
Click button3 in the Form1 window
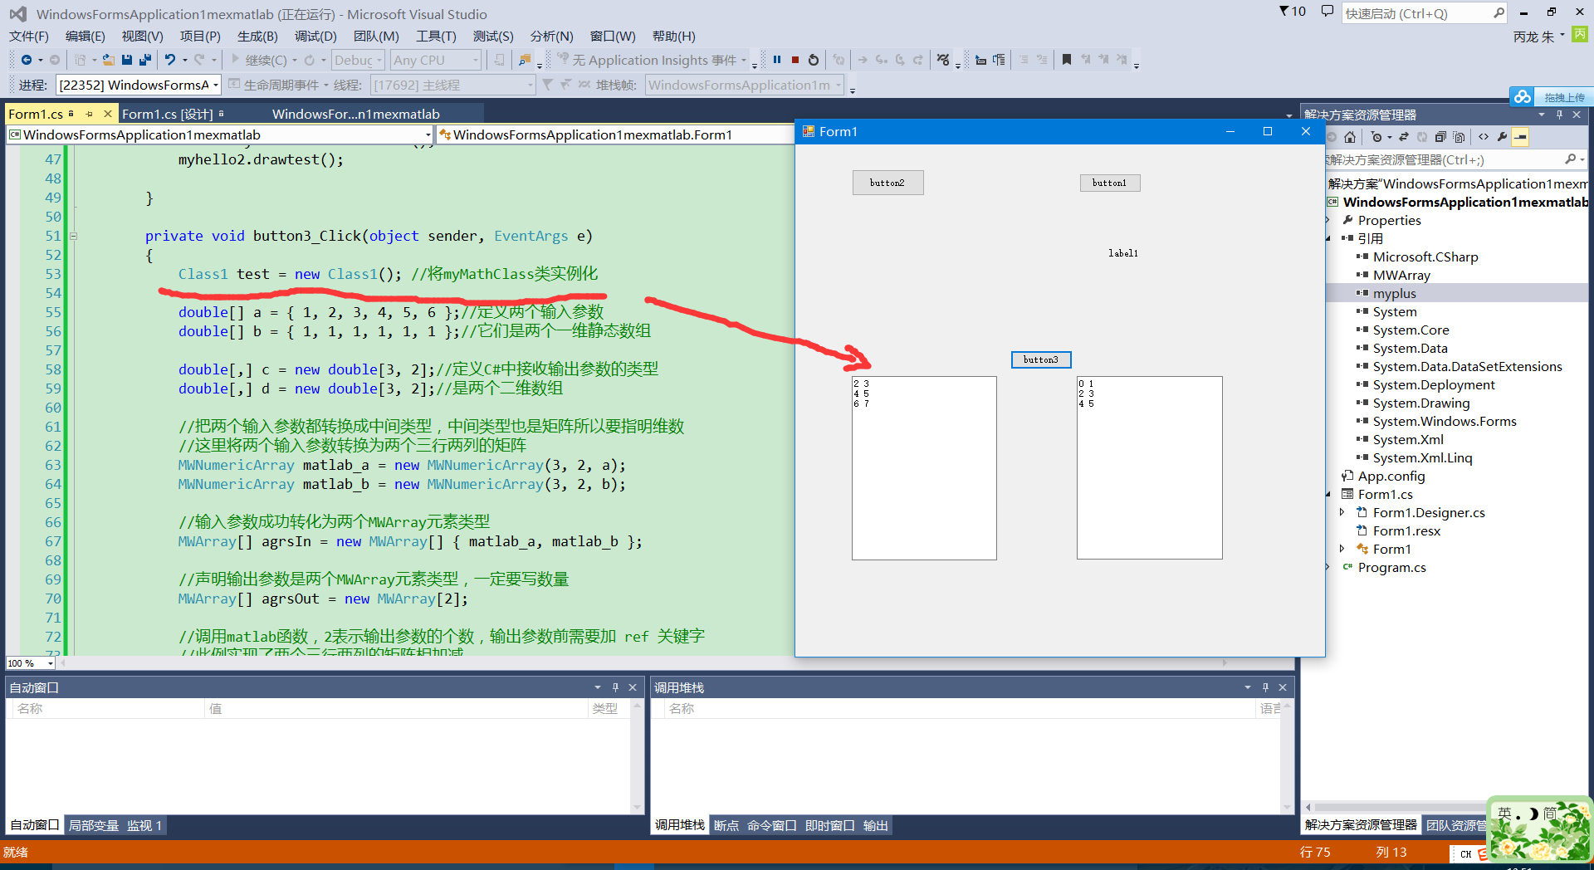coord(1041,359)
